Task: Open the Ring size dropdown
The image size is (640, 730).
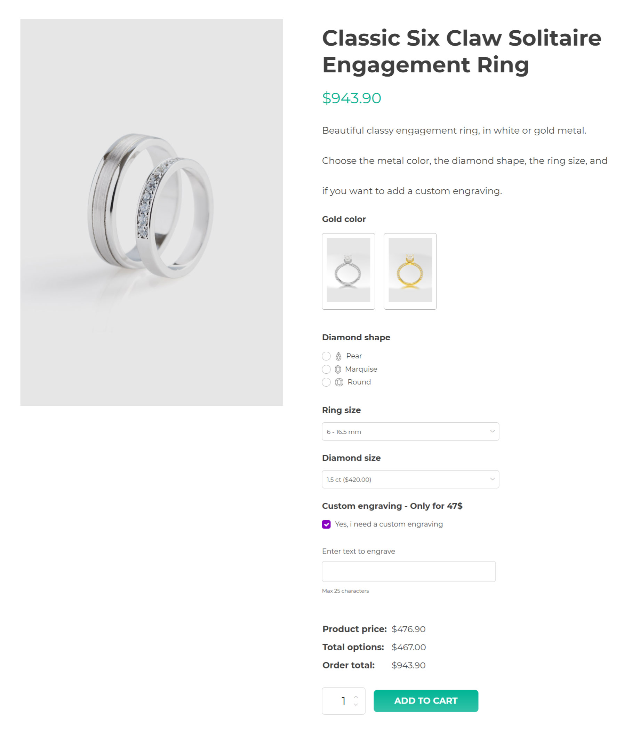Action: point(410,431)
